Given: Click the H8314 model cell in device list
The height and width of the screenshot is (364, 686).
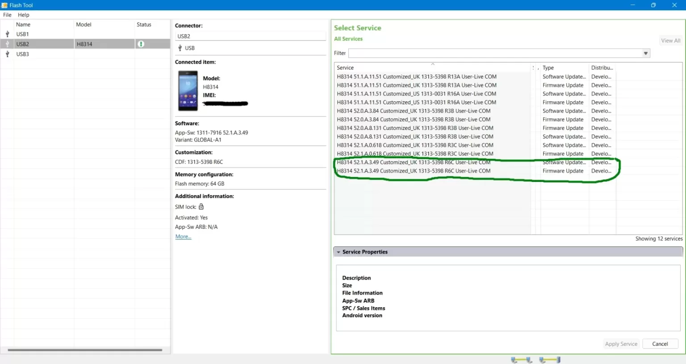Looking at the screenshot, I should coord(105,44).
